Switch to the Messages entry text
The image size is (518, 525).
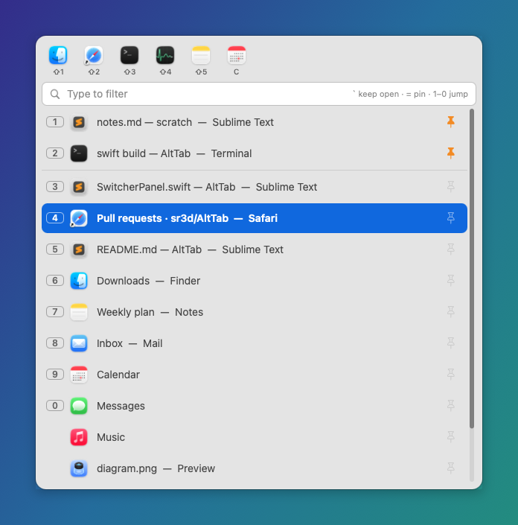click(121, 406)
